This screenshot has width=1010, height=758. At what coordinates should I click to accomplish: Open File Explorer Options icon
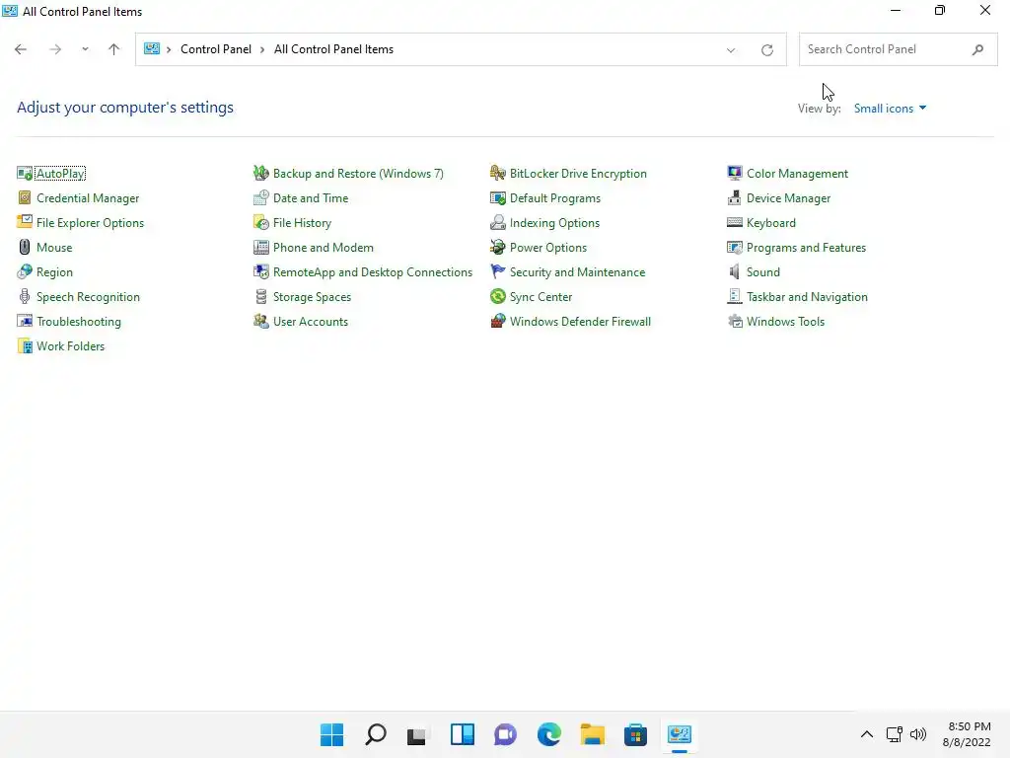pyautogui.click(x=25, y=222)
